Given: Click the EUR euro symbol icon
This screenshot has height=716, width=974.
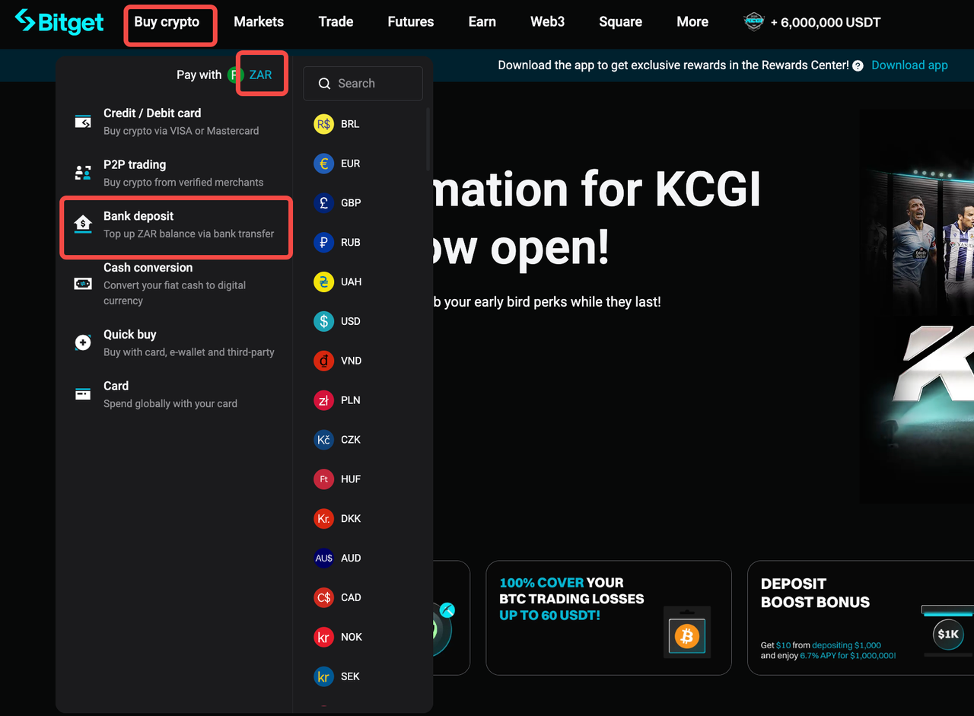Looking at the screenshot, I should 323,164.
